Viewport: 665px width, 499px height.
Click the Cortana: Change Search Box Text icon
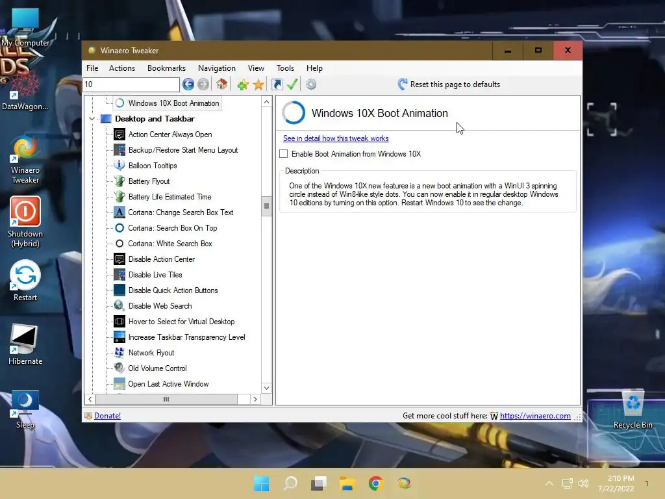pos(119,212)
